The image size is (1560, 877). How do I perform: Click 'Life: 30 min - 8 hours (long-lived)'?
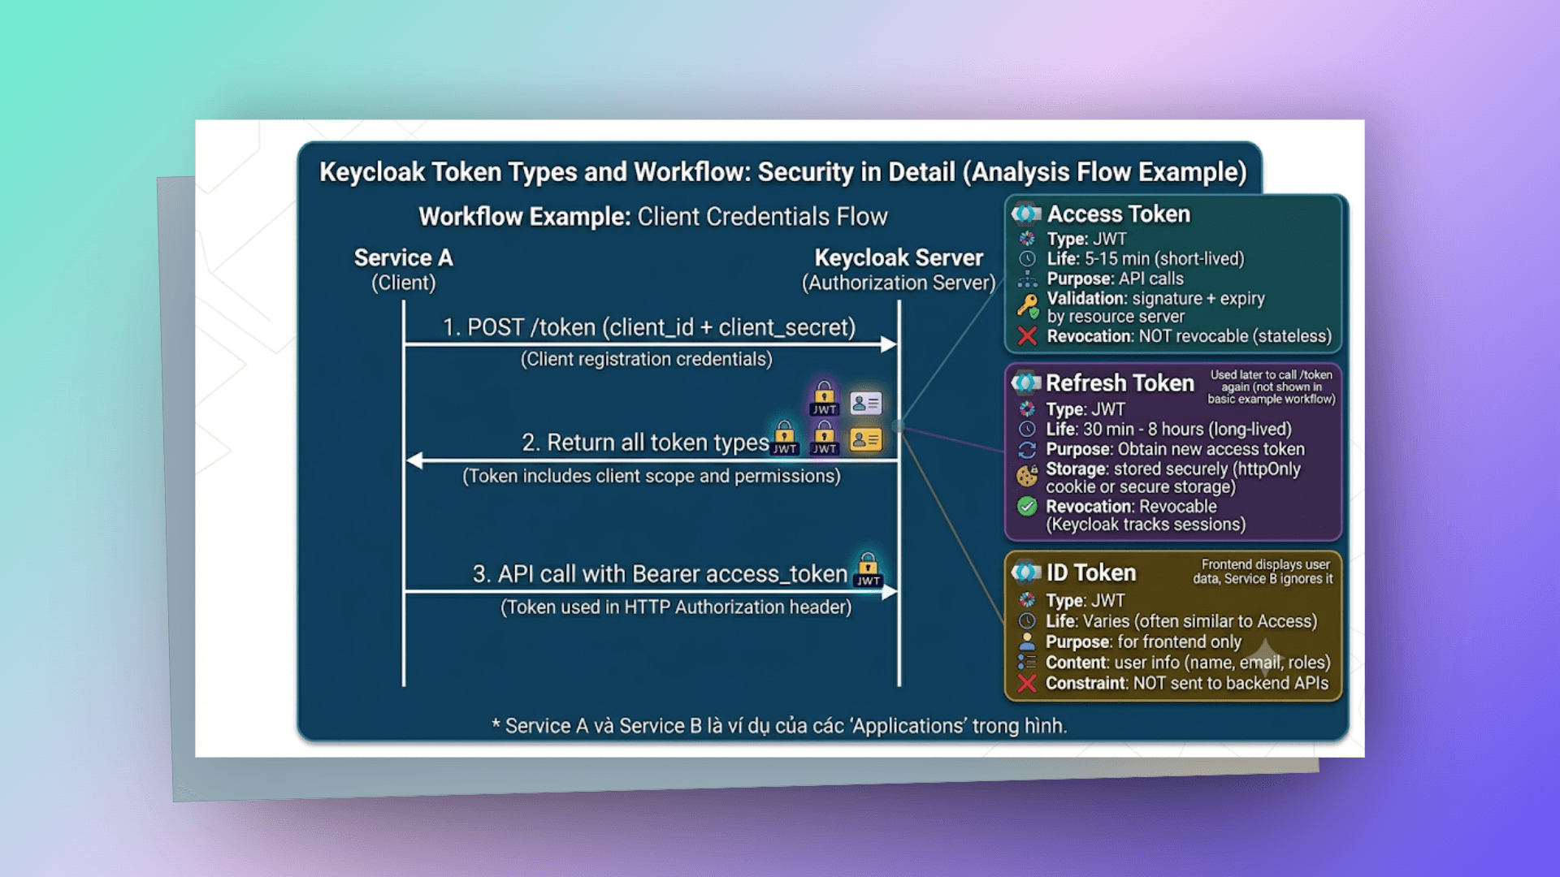click(x=1168, y=430)
